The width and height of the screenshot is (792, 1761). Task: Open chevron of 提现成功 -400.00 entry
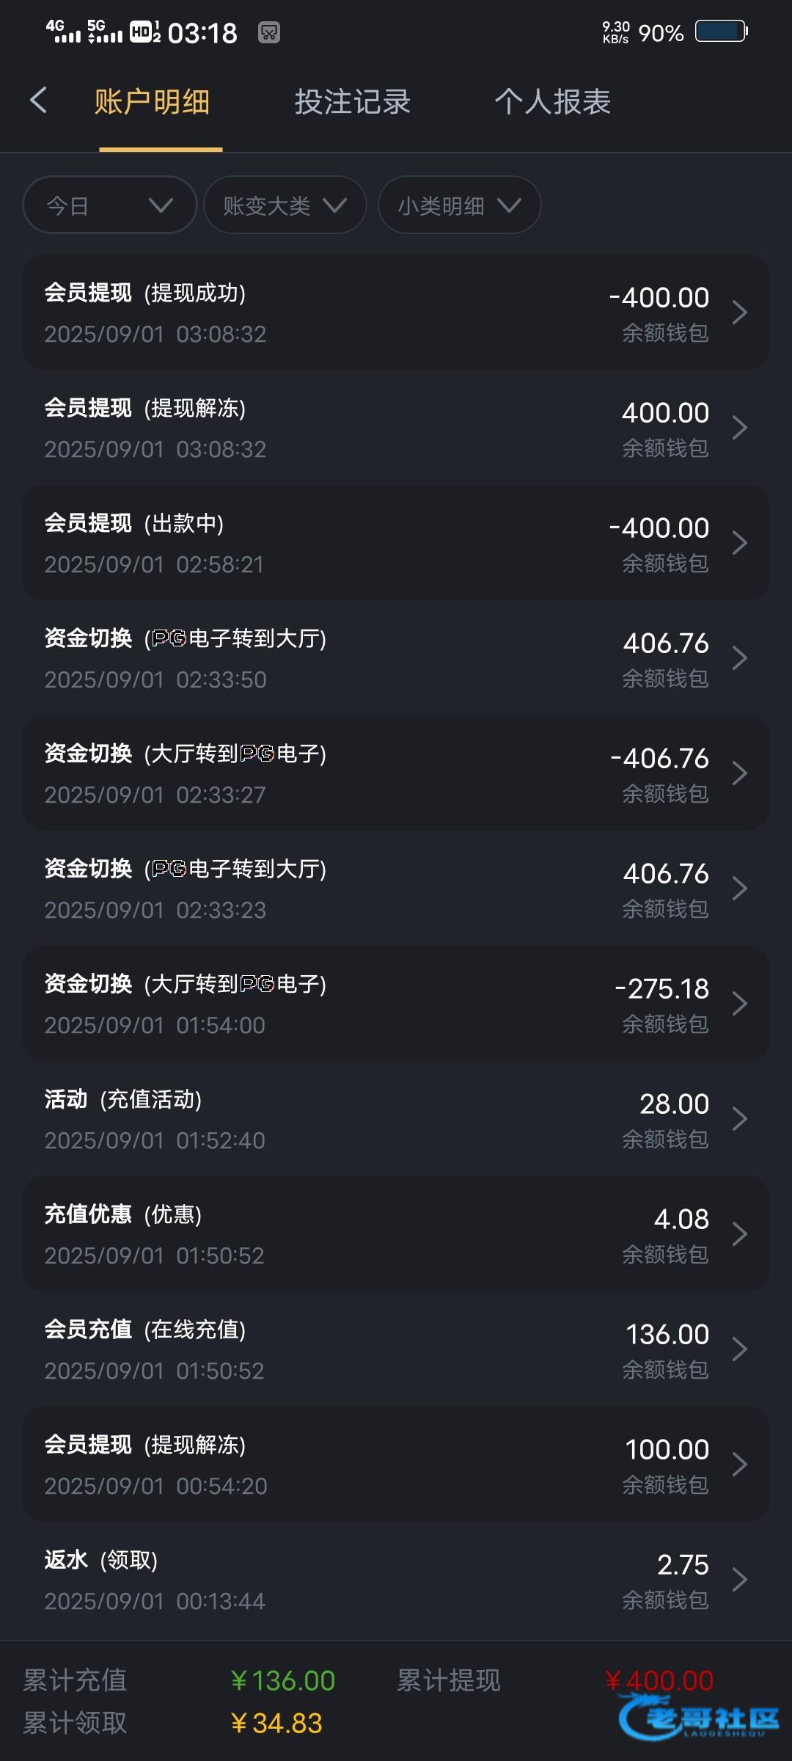point(740,313)
